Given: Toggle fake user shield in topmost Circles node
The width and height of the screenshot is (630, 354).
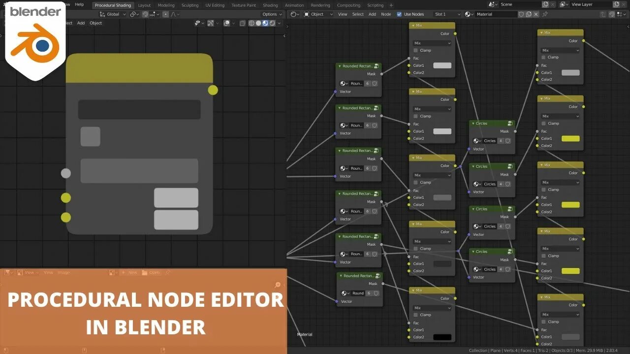Looking at the screenshot, I should tap(508, 141).
